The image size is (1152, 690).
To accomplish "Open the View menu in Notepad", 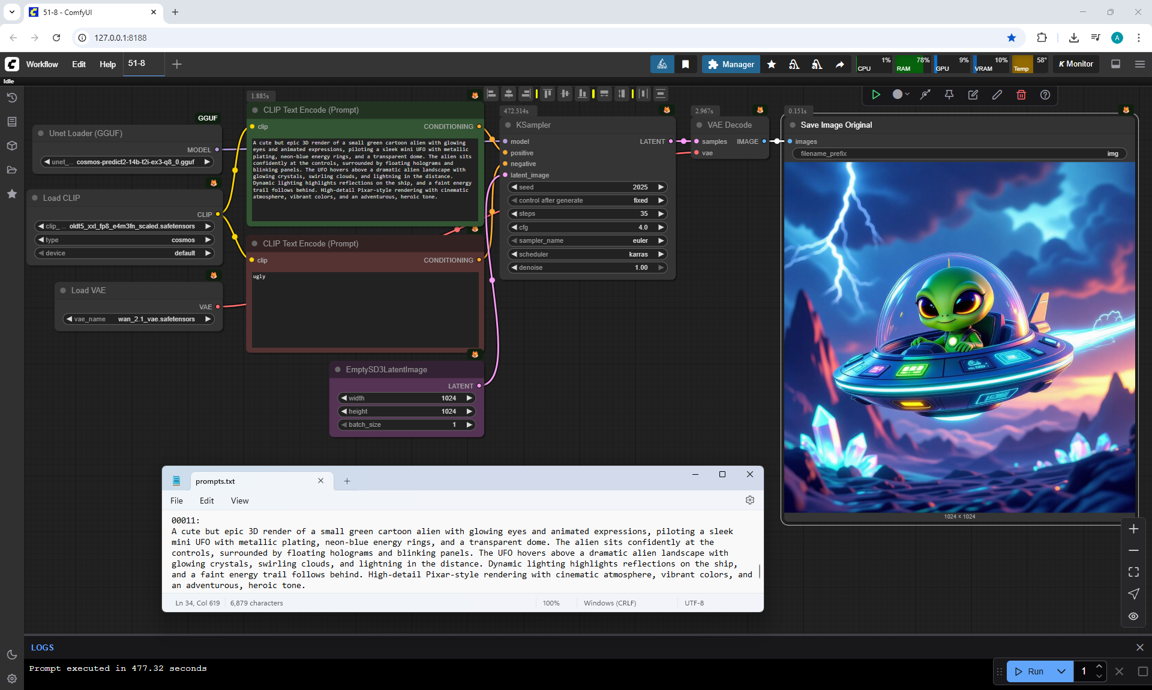I will pyautogui.click(x=239, y=501).
